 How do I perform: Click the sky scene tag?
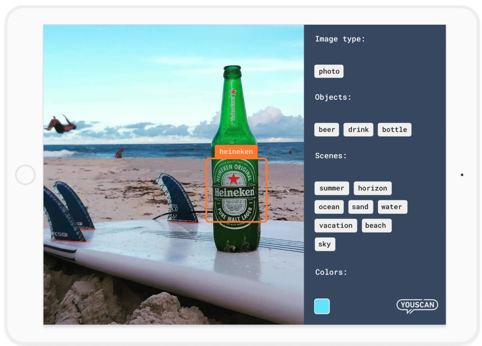[x=324, y=244]
